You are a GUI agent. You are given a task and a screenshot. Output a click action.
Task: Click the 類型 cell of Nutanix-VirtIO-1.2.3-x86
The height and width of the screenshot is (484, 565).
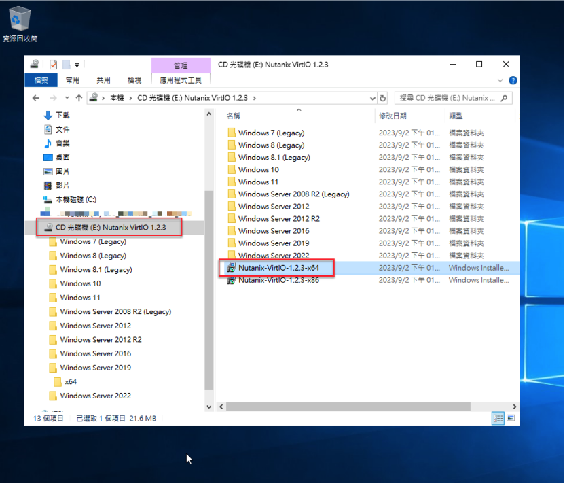pyautogui.click(x=479, y=280)
